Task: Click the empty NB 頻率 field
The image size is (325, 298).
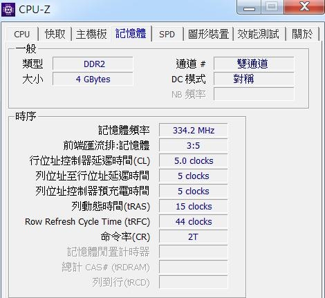Action: [x=254, y=94]
